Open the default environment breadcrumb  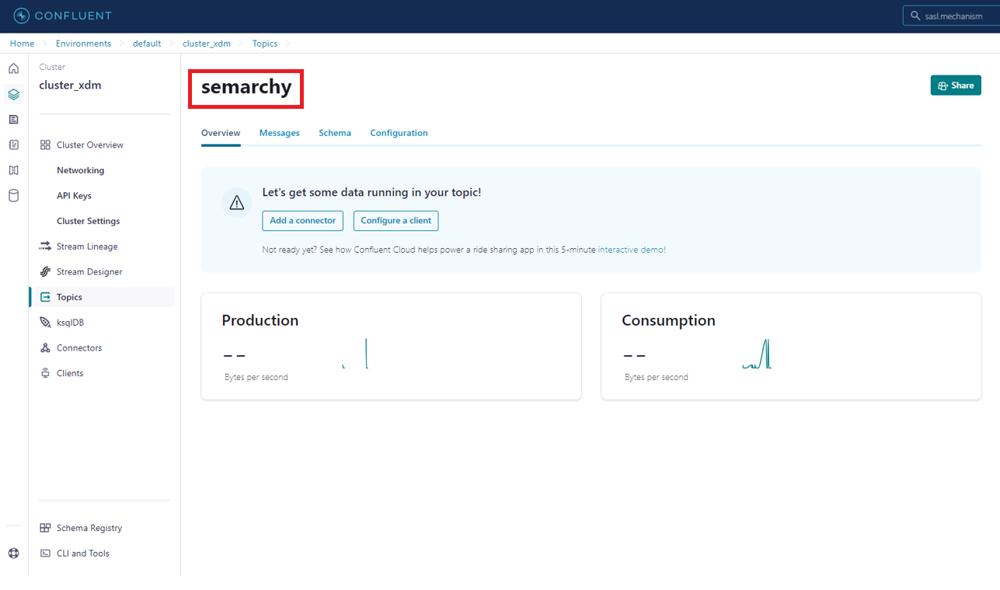pyautogui.click(x=147, y=44)
